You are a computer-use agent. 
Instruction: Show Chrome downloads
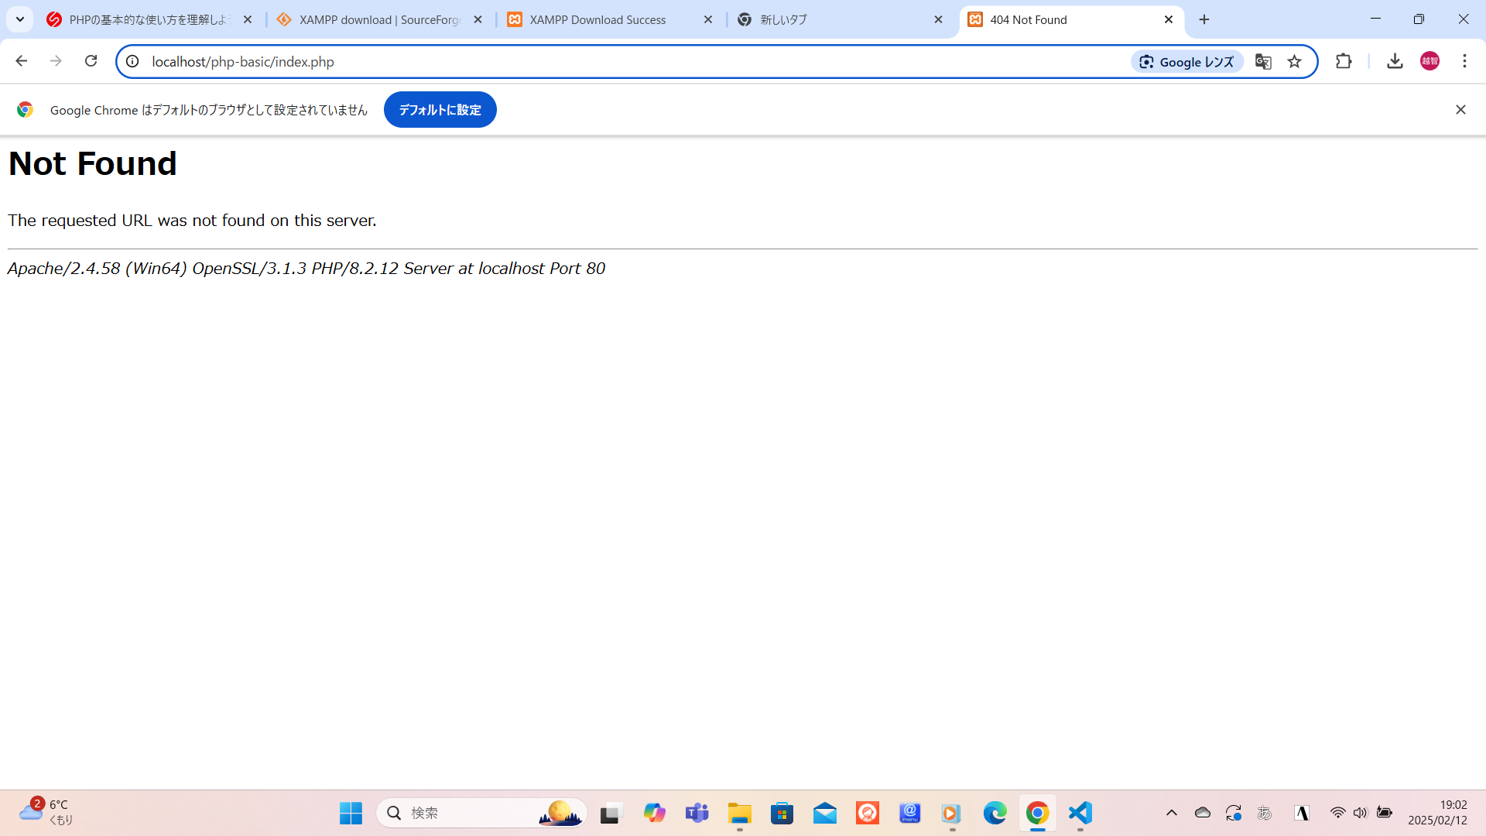1395,61
